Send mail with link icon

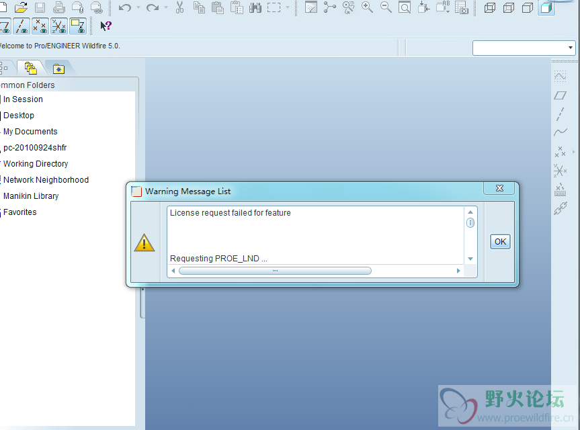pos(97,7)
